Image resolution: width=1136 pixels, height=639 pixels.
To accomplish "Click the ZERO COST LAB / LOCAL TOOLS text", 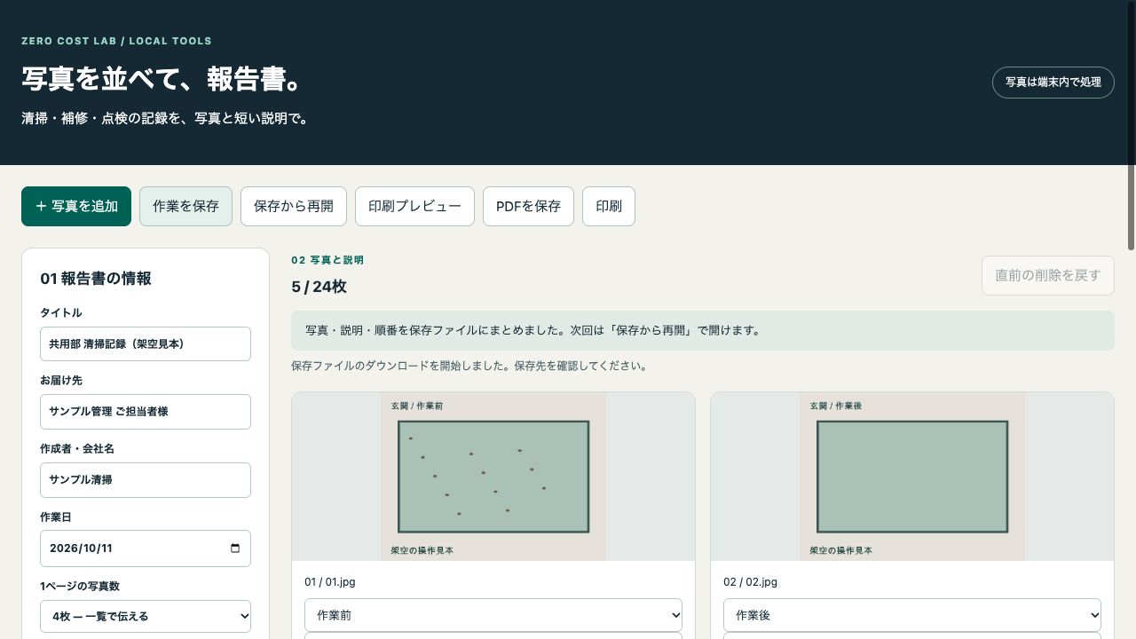I will [116, 41].
